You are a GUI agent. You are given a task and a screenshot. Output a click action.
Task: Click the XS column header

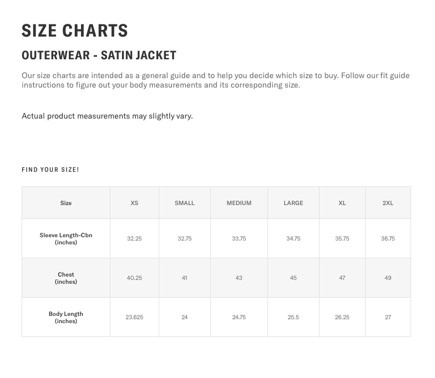click(134, 203)
